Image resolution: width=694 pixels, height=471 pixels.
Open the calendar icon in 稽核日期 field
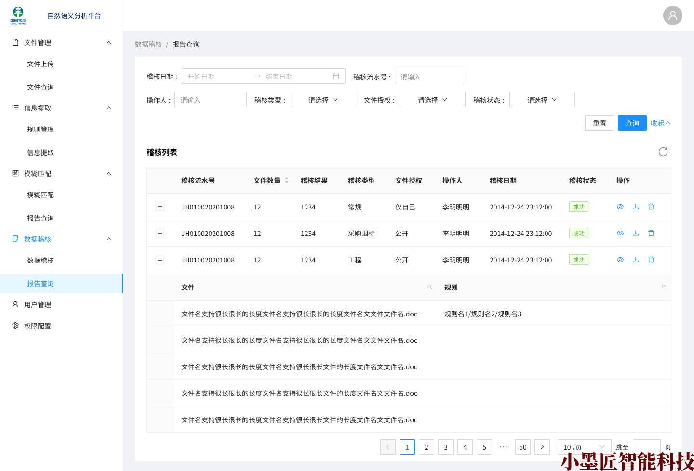tap(336, 76)
